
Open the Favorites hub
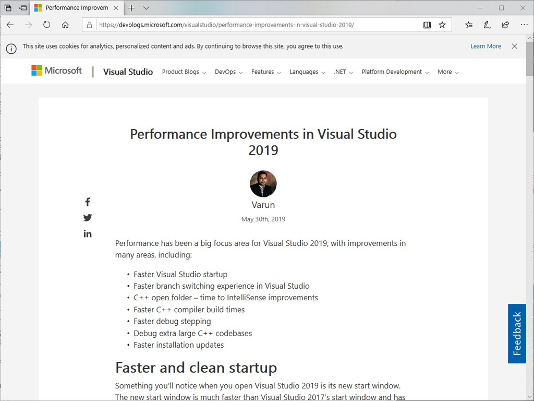(468, 25)
